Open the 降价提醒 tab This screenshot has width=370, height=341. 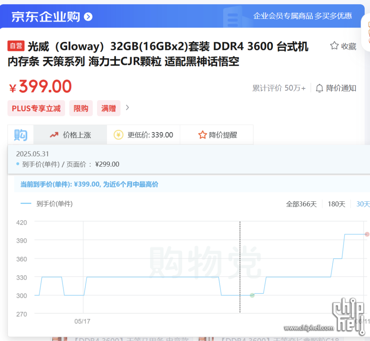[217, 135]
